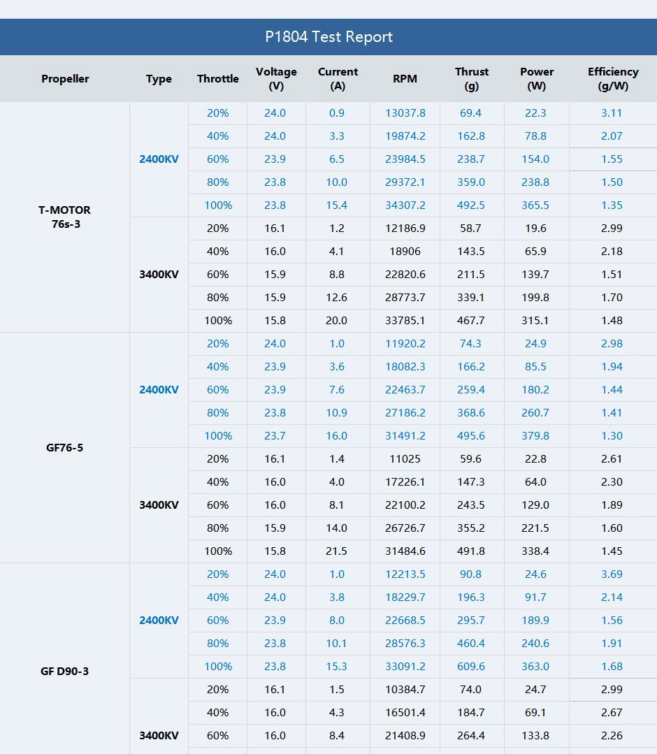Select the power value 379.8
This screenshot has width=657, height=754.
[x=537, y=436]
